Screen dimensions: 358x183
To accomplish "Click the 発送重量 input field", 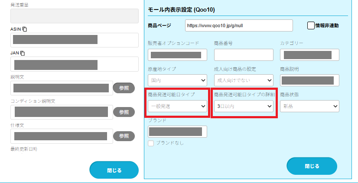I will tap(74, 16).
